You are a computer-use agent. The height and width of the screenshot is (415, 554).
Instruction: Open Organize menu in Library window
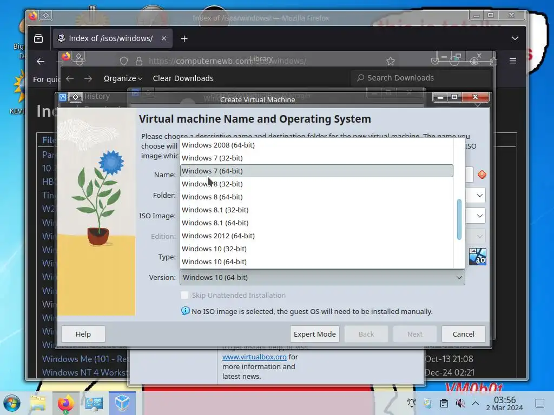pos(123,78)
